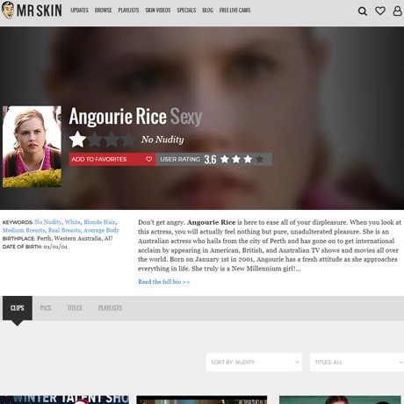Viewport: 404px width, 404px height.
Task: Click the Angourie Rice heading
Action: click(118, 116)
